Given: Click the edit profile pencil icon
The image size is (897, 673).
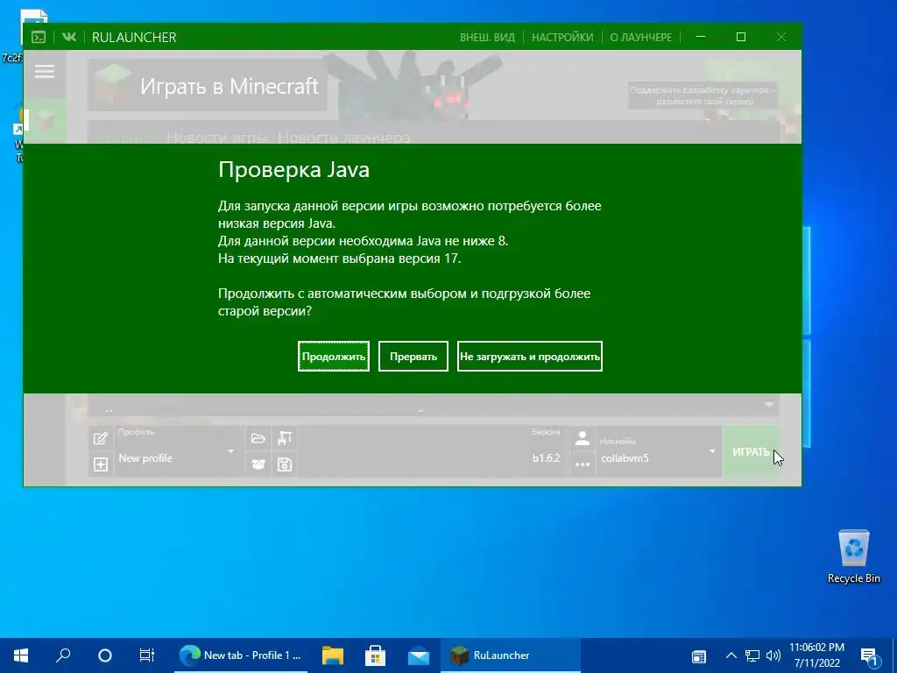Looking at the screenshot, I should (x=100, y=438).
